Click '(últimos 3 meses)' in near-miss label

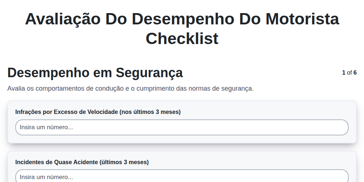click(124, 162)
